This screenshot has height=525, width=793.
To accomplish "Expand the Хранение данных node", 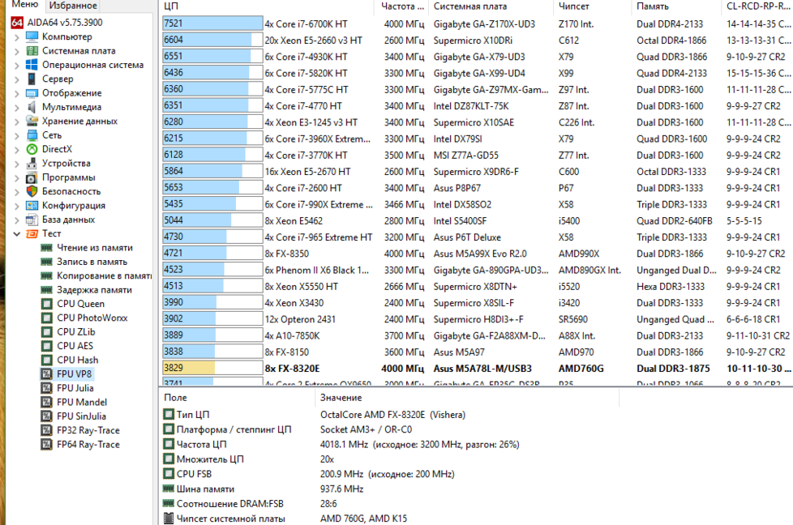I will click(18, 122).
